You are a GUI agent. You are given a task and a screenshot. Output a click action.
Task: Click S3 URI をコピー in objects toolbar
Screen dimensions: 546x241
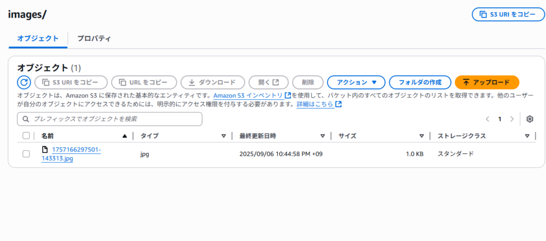[x=71, y=82]
